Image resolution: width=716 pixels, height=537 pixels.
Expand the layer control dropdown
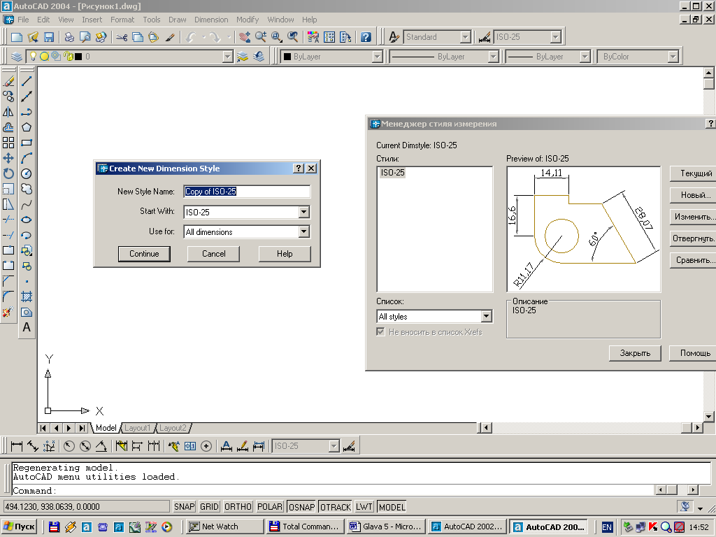(x=227, y=57)
